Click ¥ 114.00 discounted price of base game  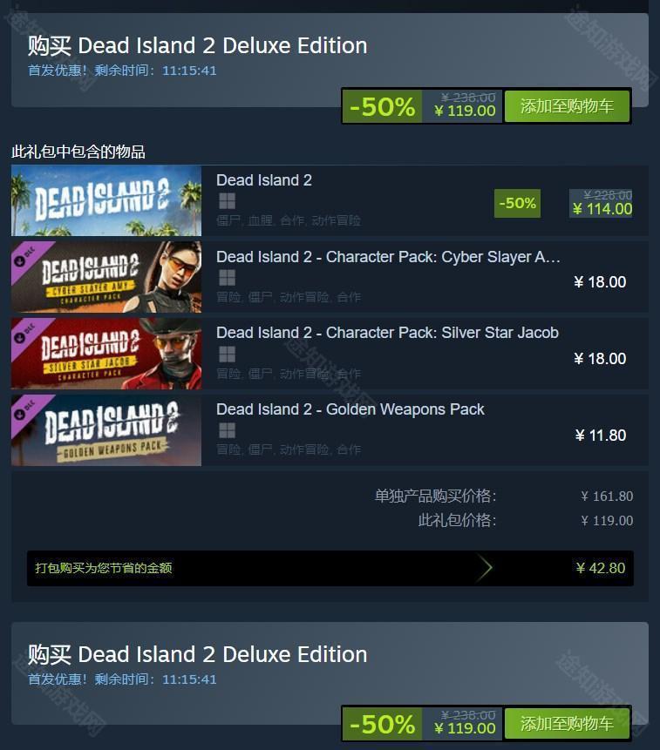click(x=602, y=209)
